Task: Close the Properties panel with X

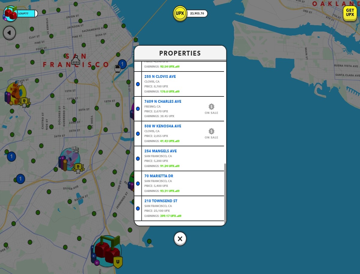Action: click(x=180, y=239)
